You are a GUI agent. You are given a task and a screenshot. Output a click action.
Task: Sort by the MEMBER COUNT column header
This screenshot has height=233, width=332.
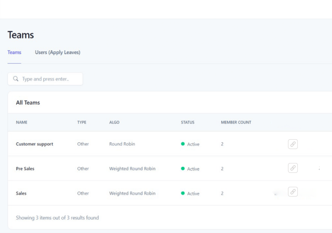pyautogui.click(x=236, y=122)
